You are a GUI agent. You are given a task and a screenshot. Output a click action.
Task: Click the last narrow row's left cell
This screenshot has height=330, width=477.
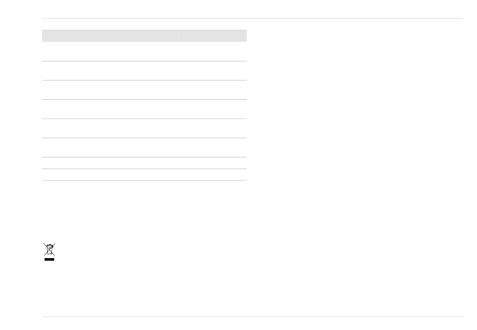pos(76,174)
